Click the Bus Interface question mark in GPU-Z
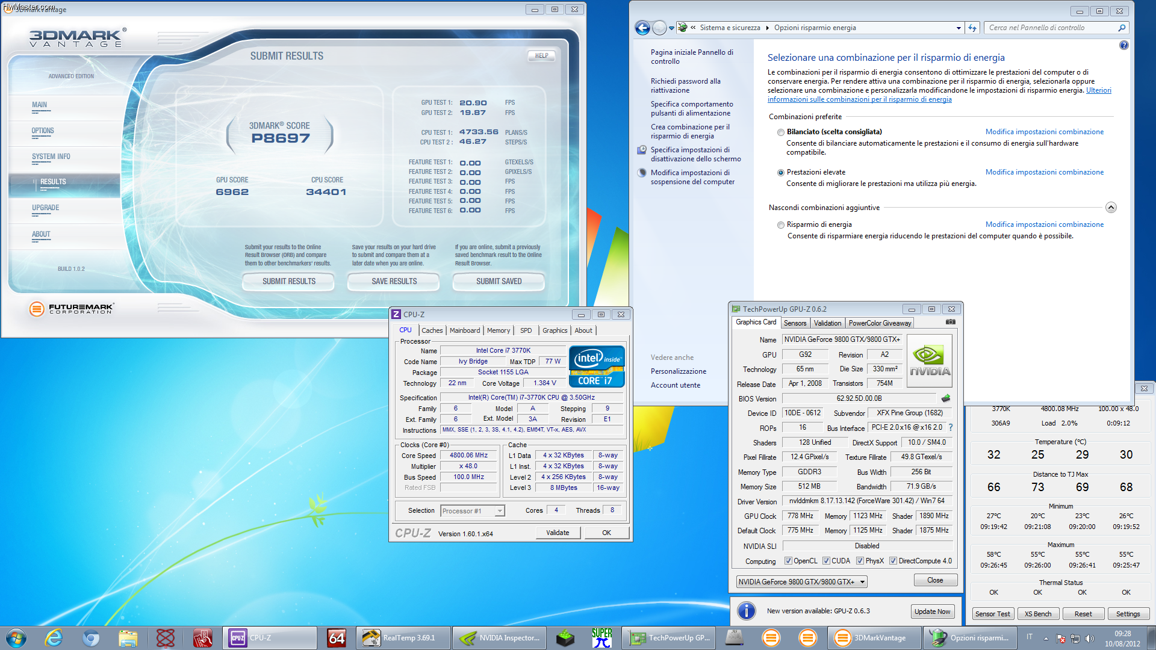 coord(951,427)
